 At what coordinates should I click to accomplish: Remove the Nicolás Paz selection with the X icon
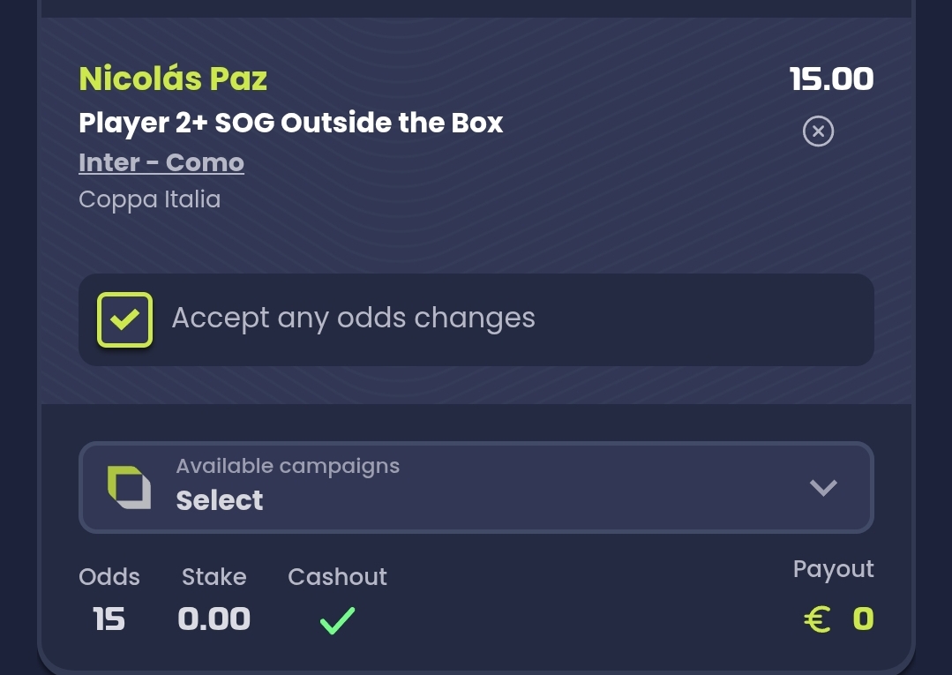(818, 131)
